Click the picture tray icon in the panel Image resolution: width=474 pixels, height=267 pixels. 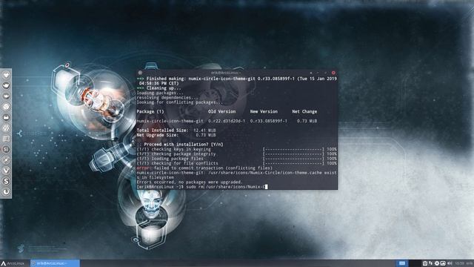pos(443,263)
